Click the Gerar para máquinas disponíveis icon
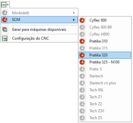 click(5, 29)
